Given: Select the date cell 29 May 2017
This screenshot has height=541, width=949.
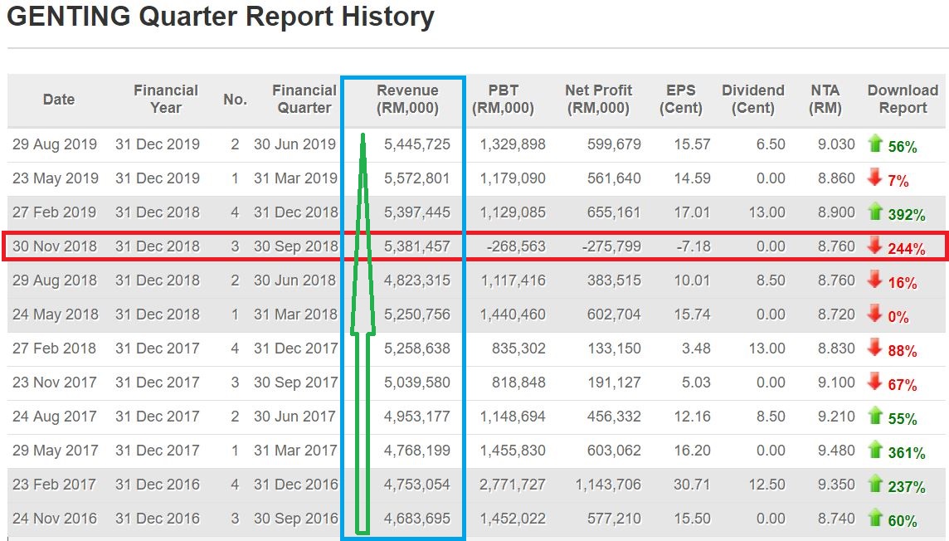Looking at the screenshot, I should pyautogui.click(x=55, y=450).
